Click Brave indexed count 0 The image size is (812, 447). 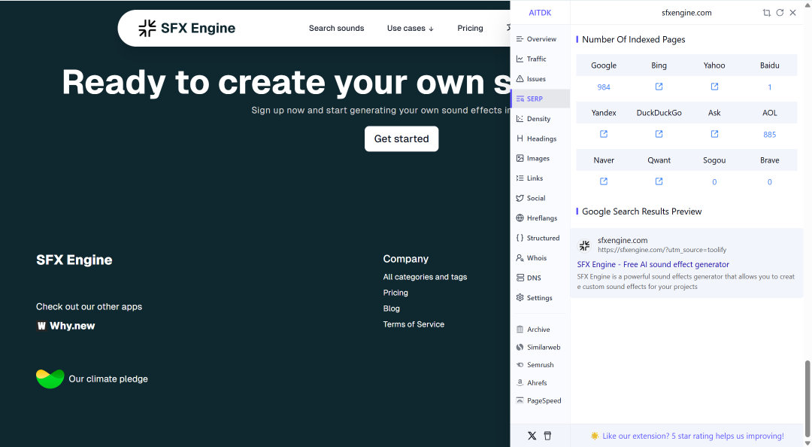770,182
